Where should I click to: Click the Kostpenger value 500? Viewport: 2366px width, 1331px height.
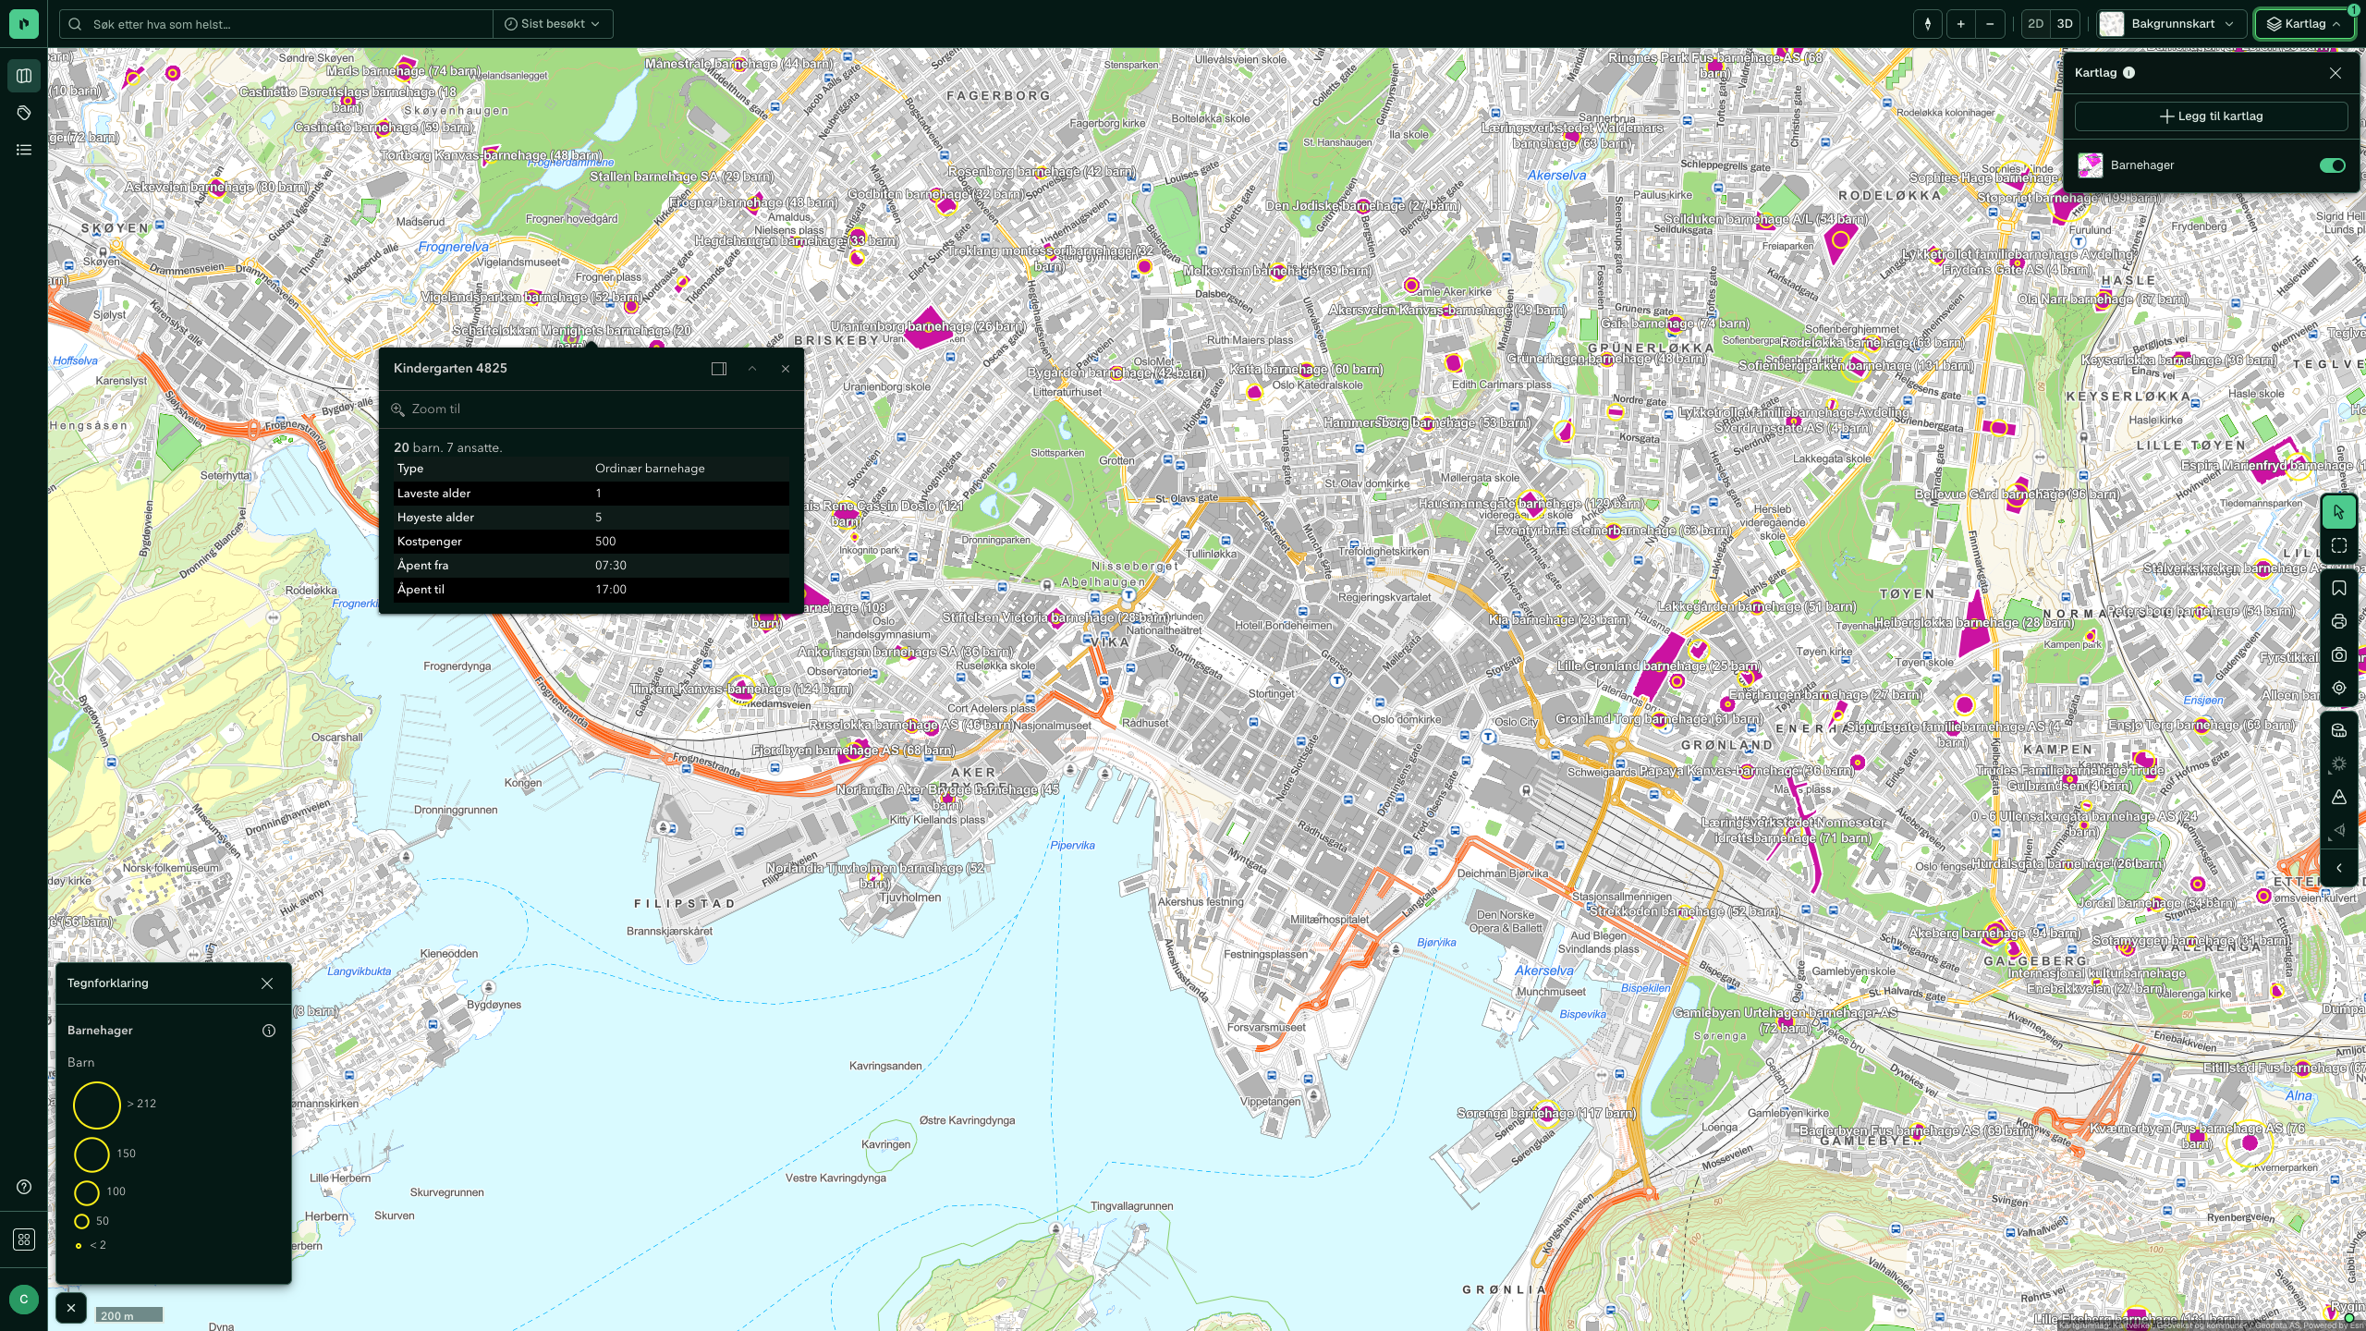click(605, 542)
